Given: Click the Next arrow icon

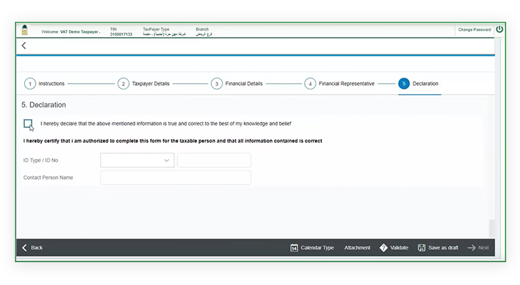Looking at the screenshot, I should coord(471,248).
